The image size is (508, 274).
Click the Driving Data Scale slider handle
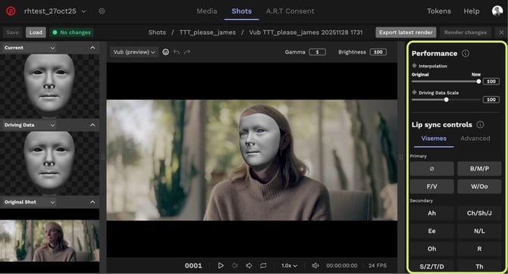pyautogui.click(x=446, y=100)
